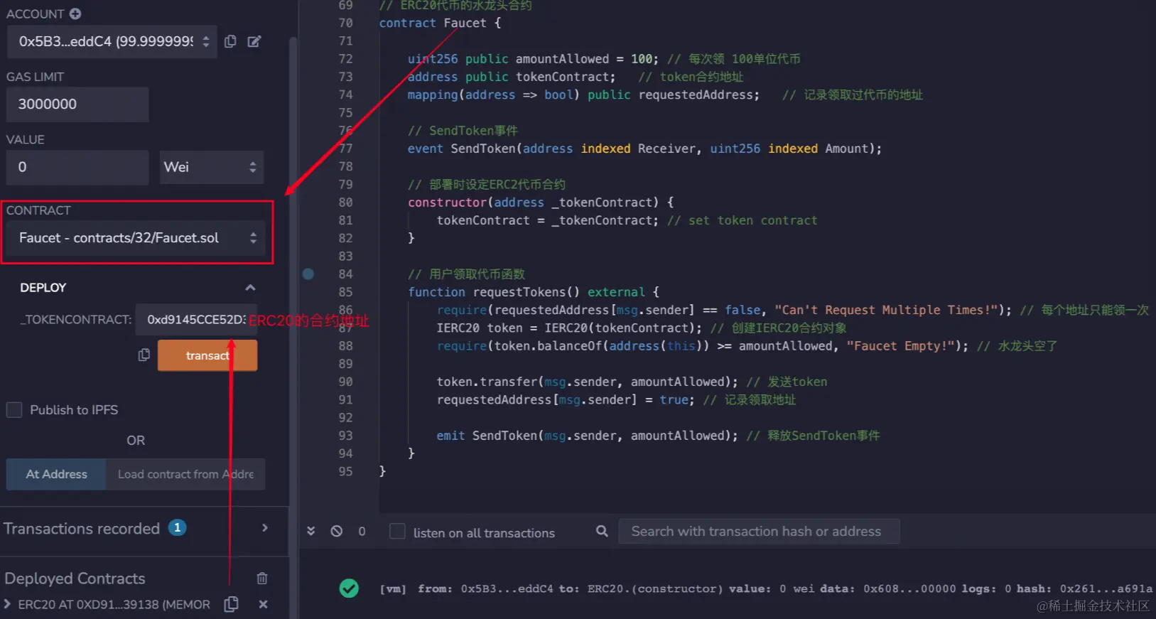The width and height of the screenshot is (1156, 619).
Task: Click the pending transactions count in terminal
Action: click(x=362, y=532)
